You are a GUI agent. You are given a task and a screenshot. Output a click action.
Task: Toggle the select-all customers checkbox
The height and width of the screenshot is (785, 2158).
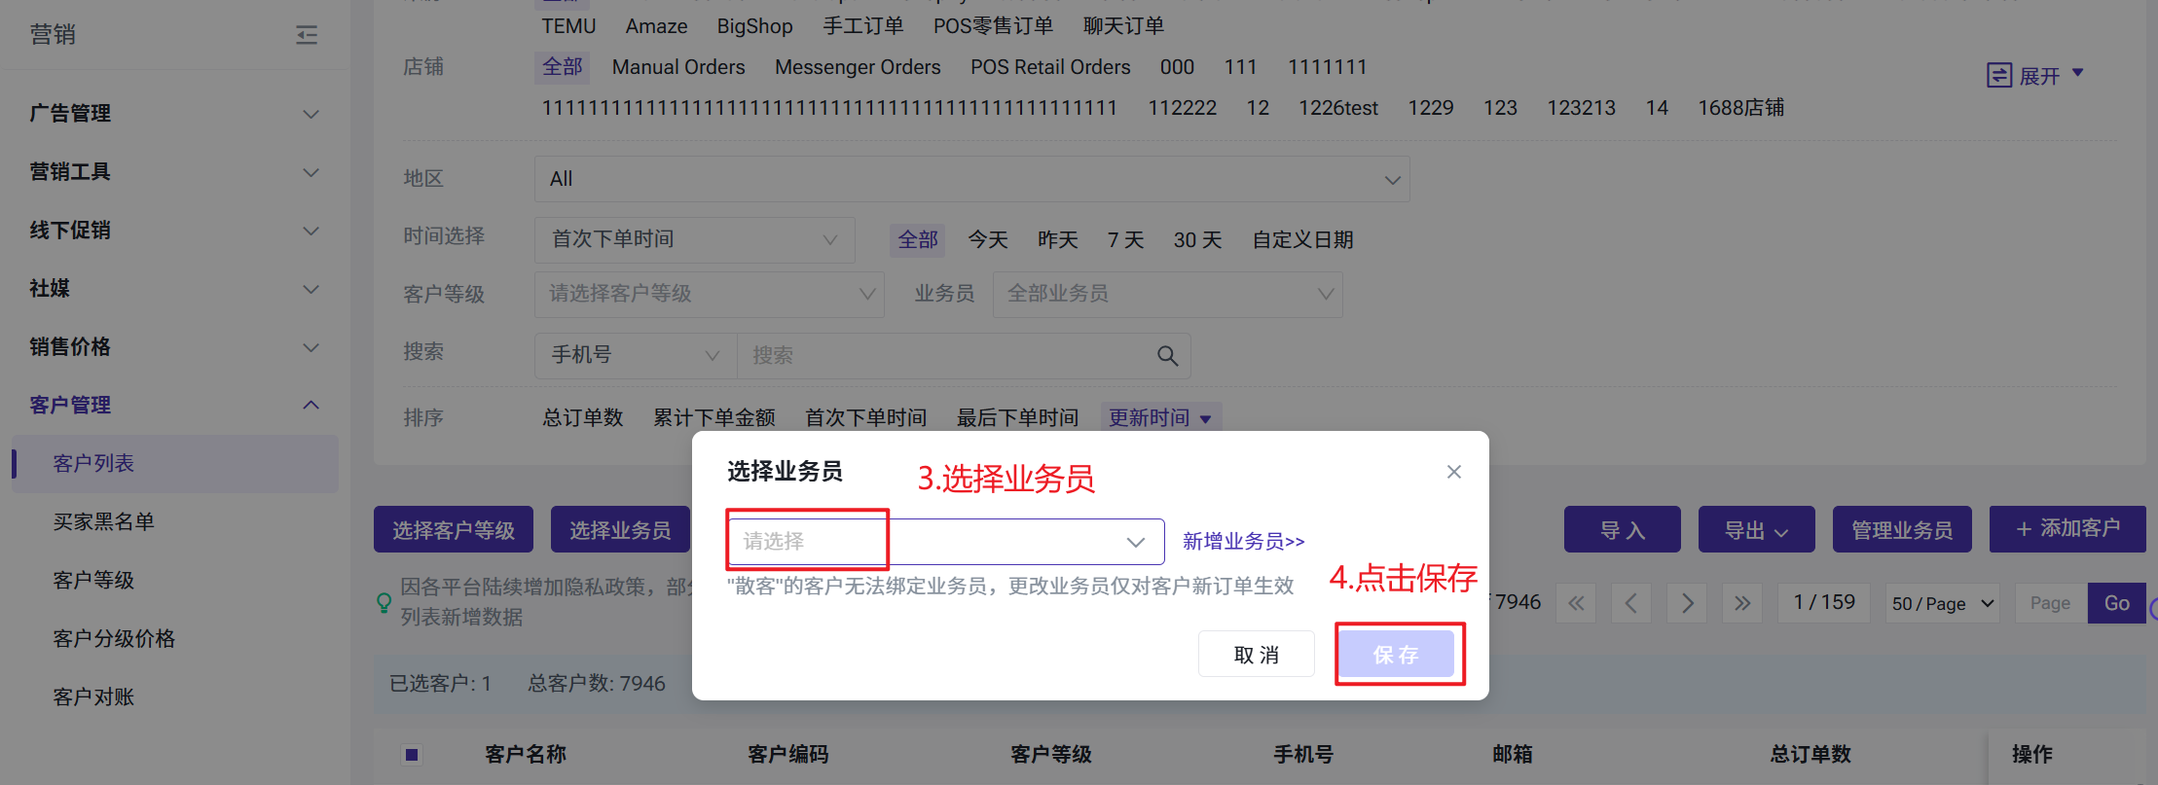click(x=412, y=754)
